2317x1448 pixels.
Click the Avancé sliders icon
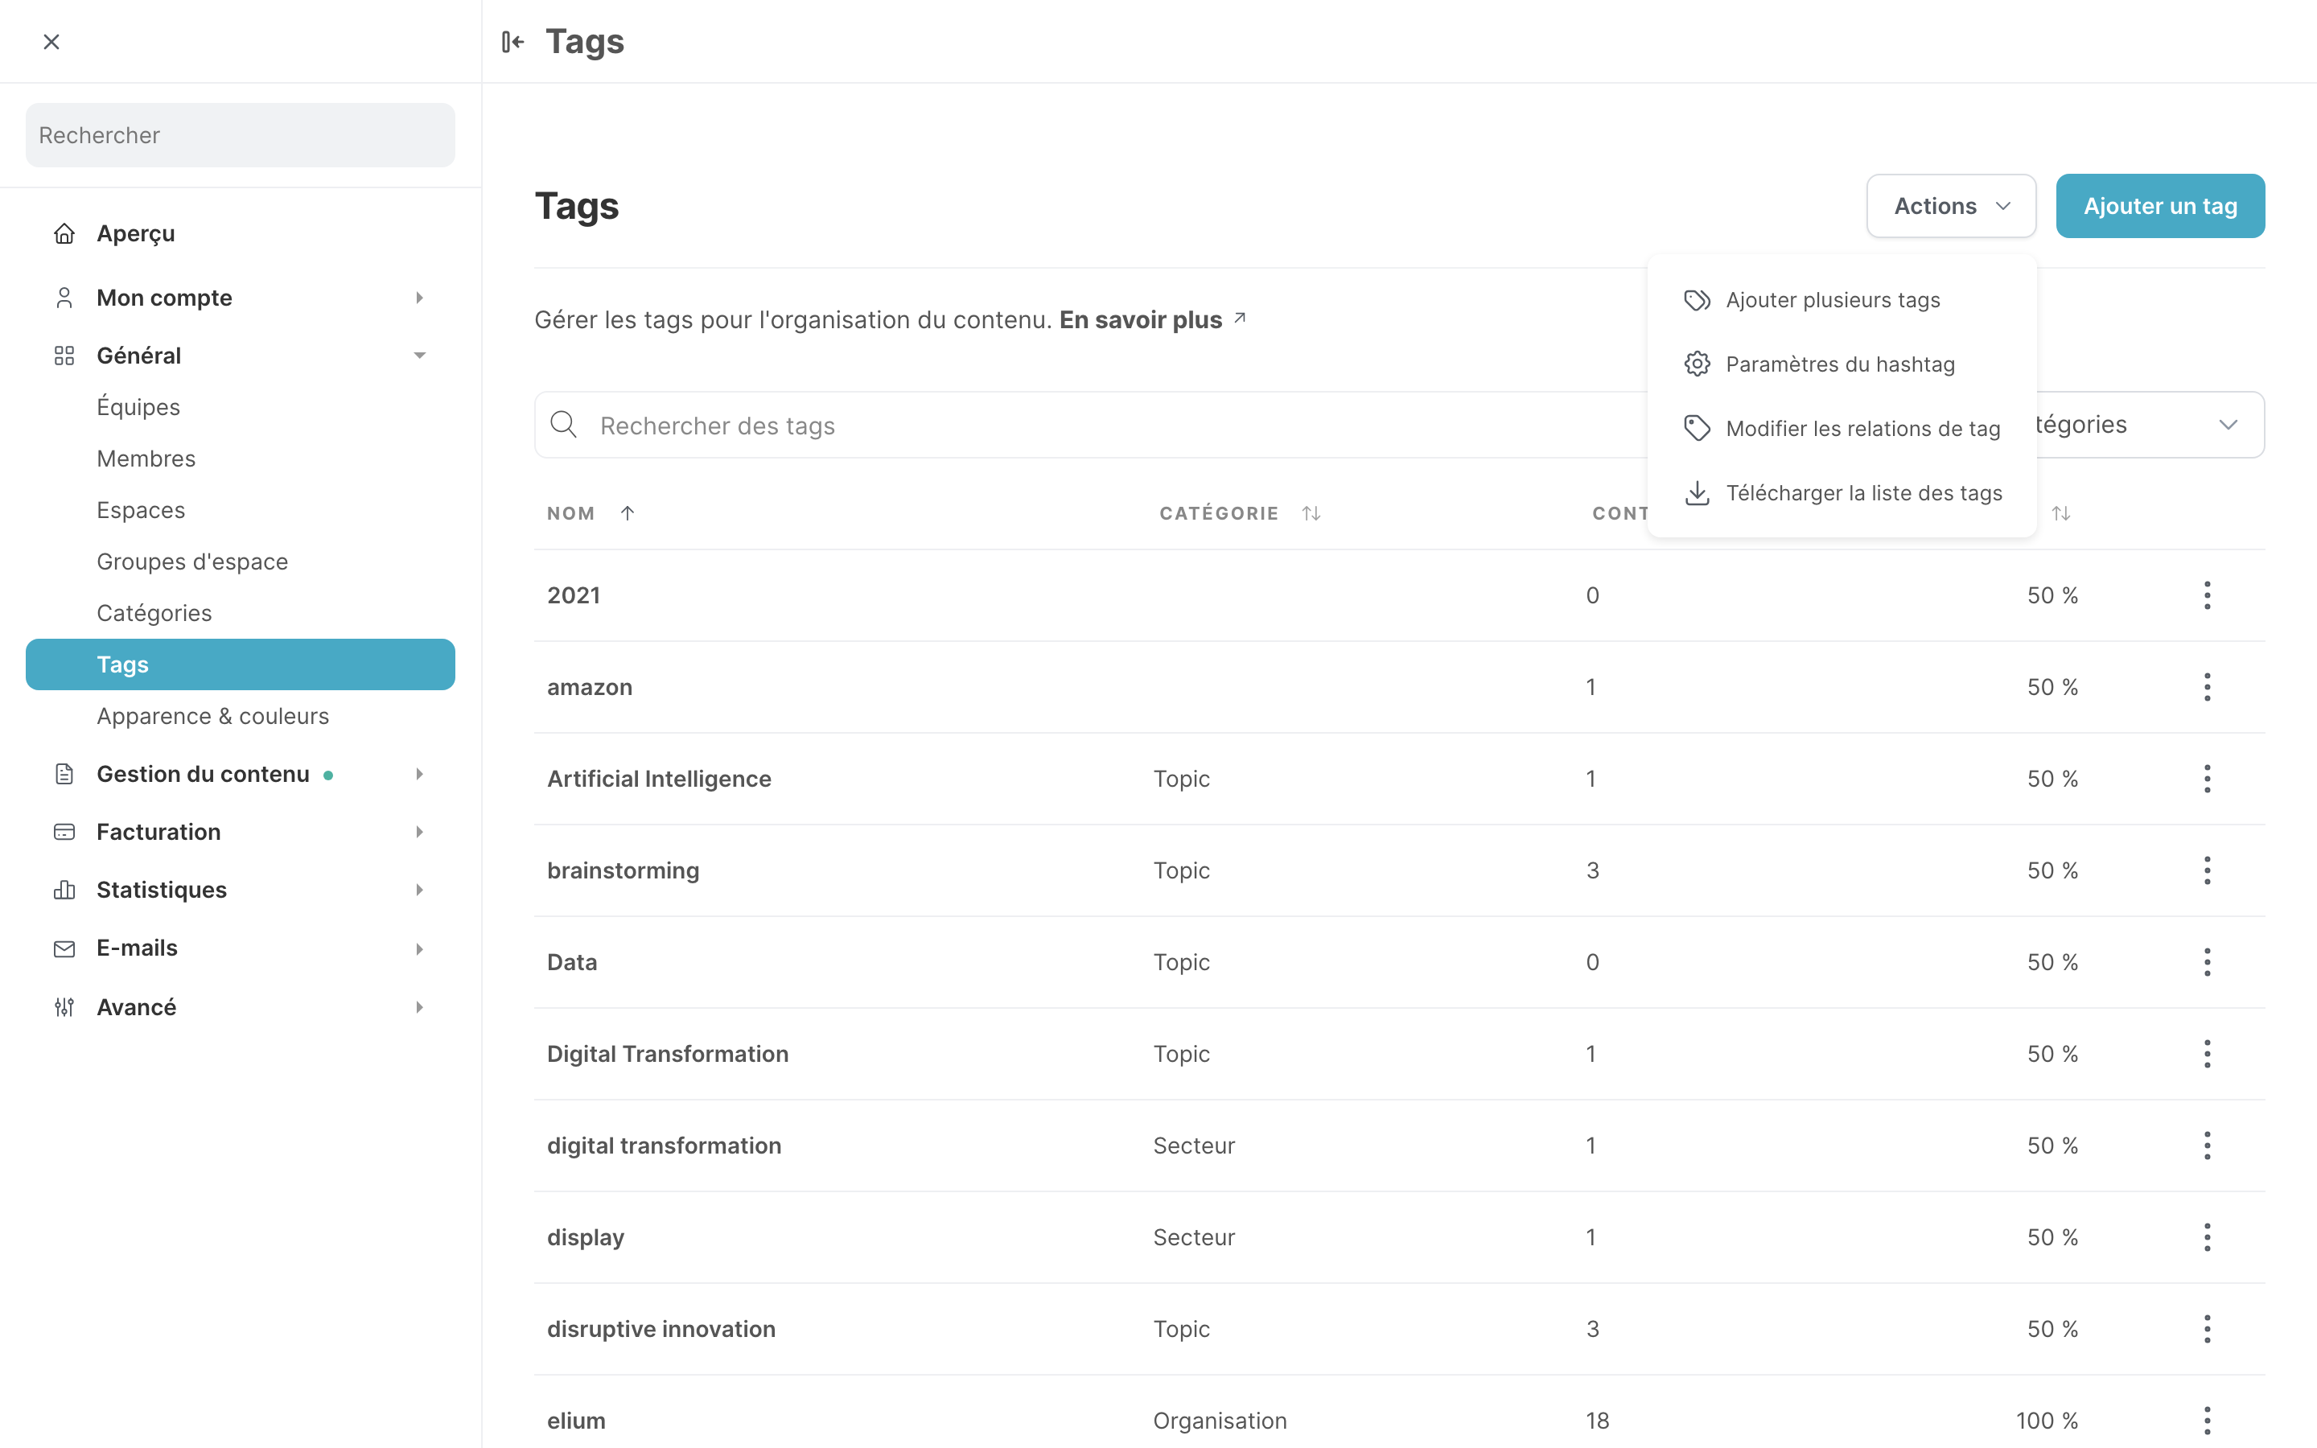pyautogui.click(x=64, y=1006)
